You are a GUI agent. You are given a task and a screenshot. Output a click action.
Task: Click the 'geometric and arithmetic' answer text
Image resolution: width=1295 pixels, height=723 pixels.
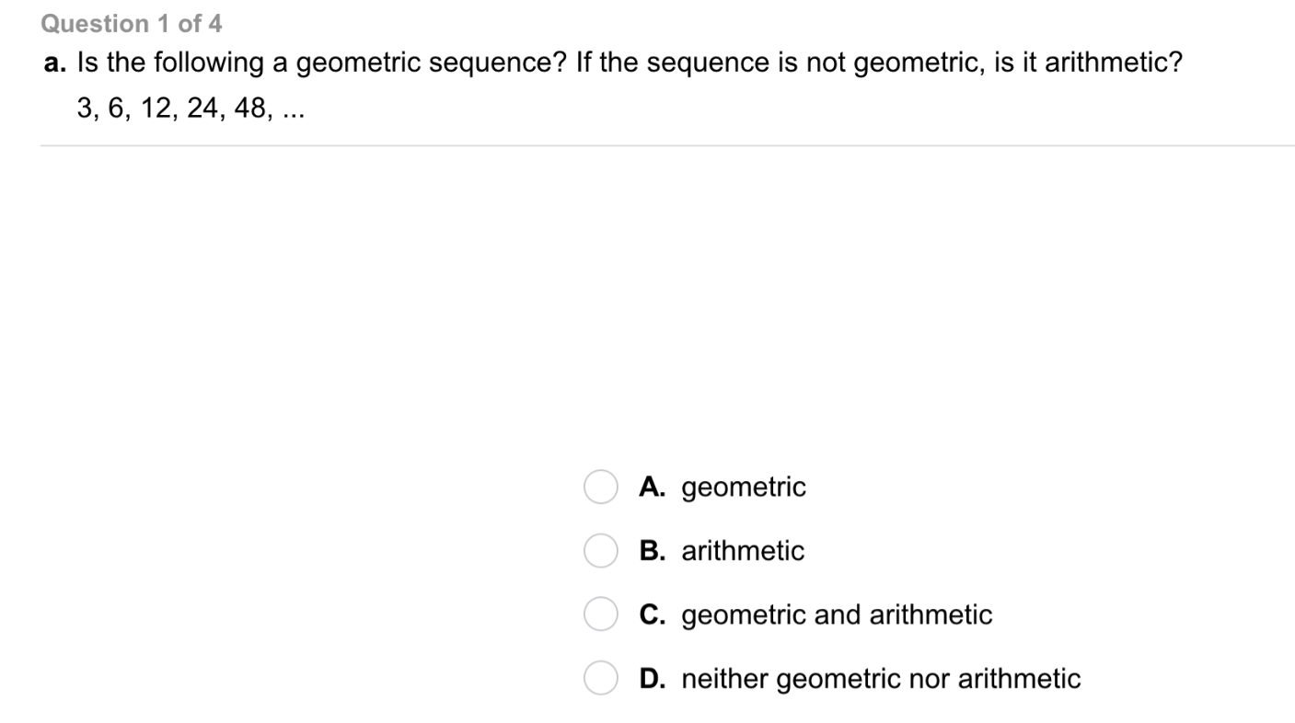[837, 614]
